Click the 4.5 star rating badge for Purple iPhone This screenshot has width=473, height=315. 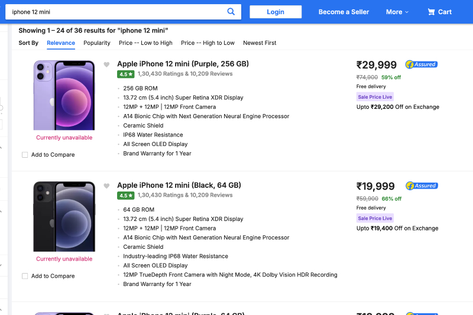coord(126,74)
